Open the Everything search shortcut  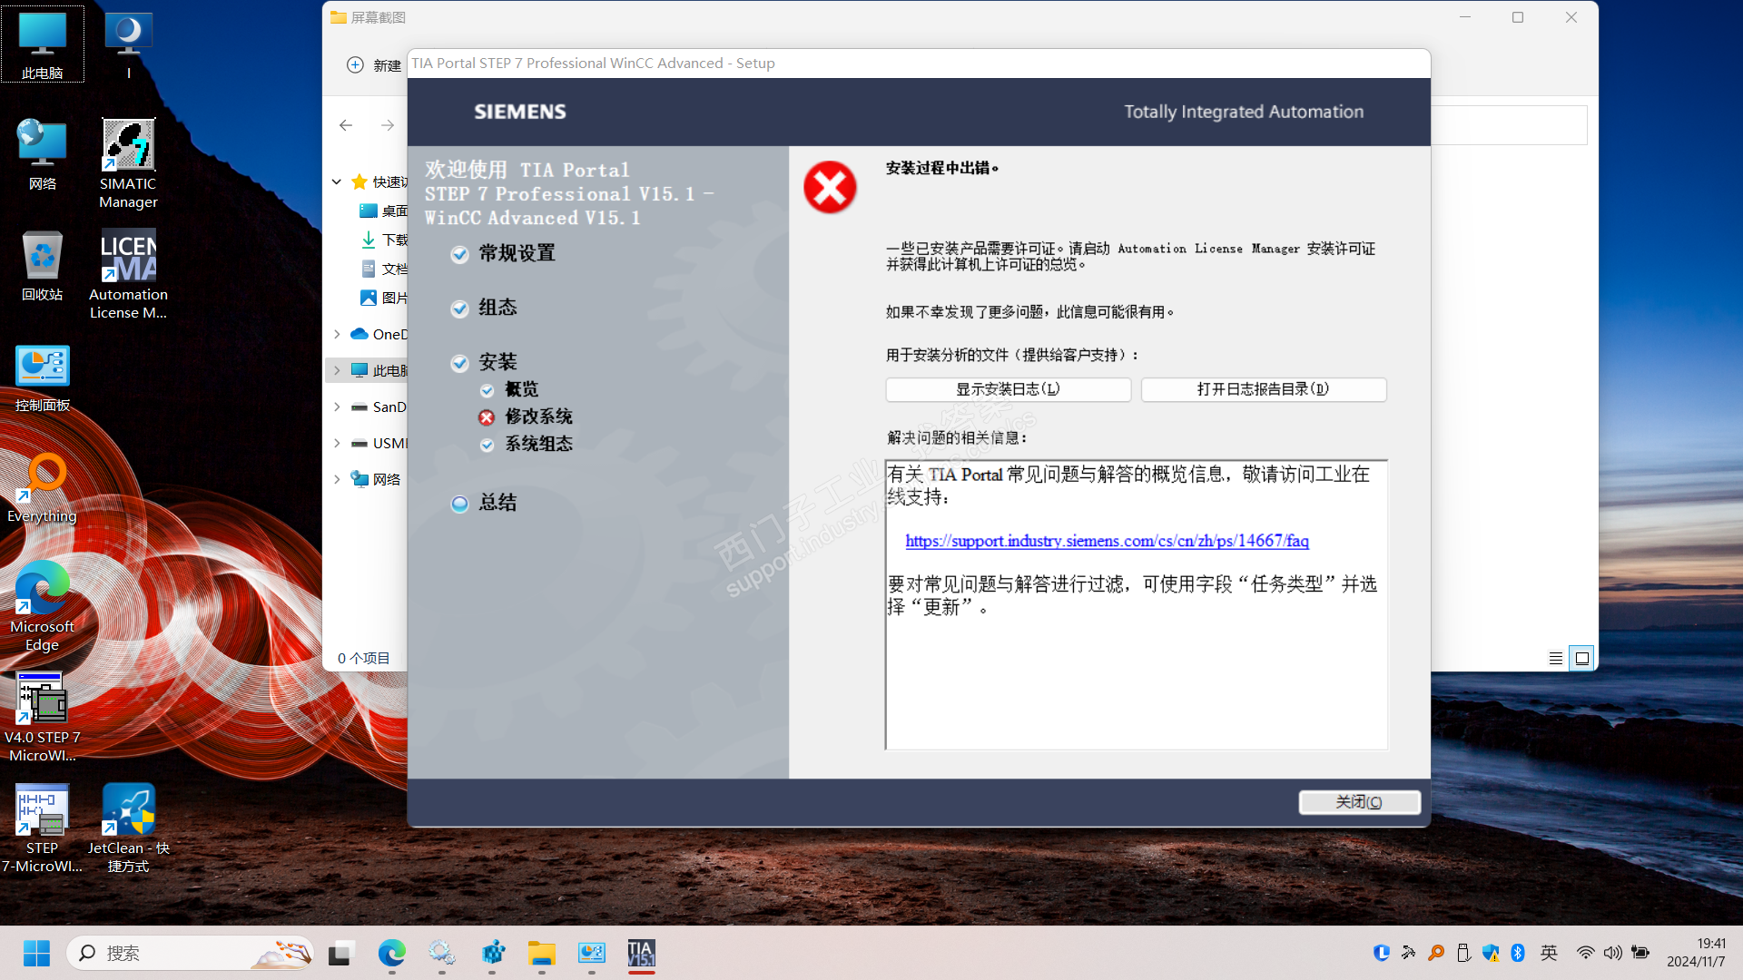point(42,477)
